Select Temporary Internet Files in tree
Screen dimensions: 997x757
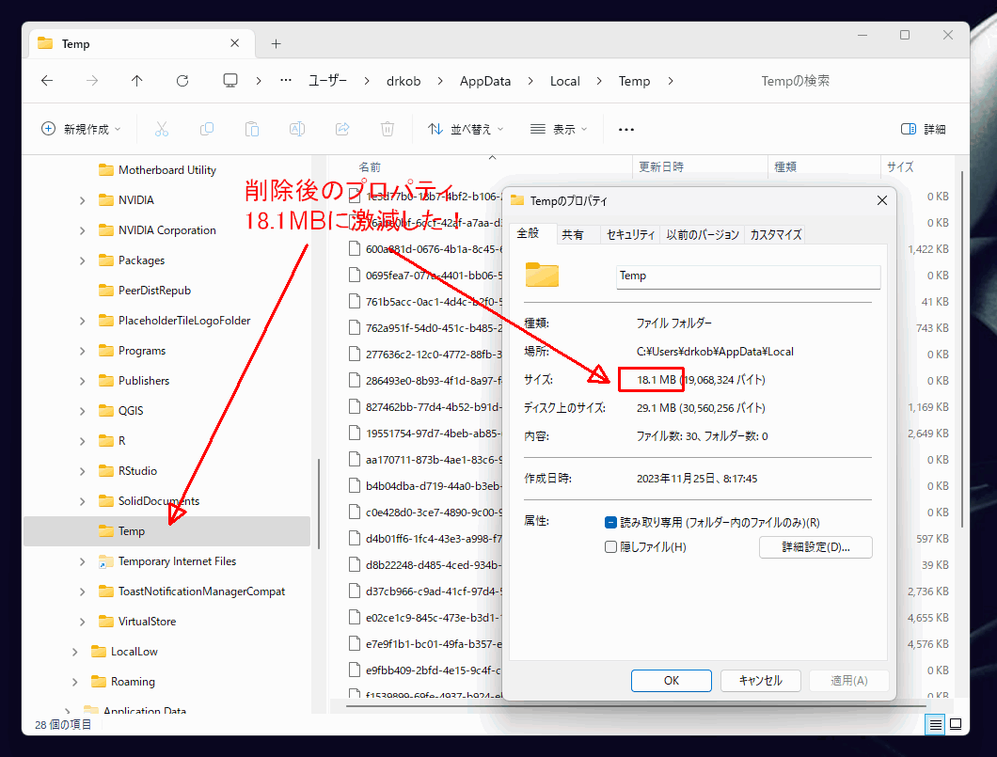coord(177,561)
